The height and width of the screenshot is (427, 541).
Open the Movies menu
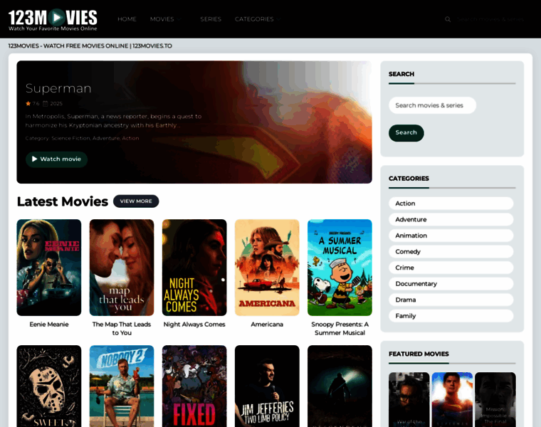(x=162, y=19)
